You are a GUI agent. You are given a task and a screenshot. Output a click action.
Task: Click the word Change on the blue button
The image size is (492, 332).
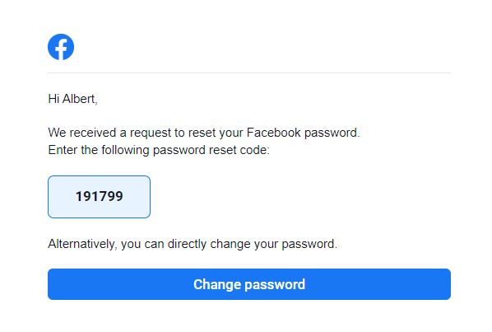click(x=217, y=284)
